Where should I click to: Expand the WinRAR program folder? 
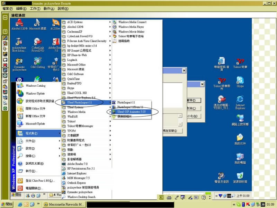click(x=87, y=116)
